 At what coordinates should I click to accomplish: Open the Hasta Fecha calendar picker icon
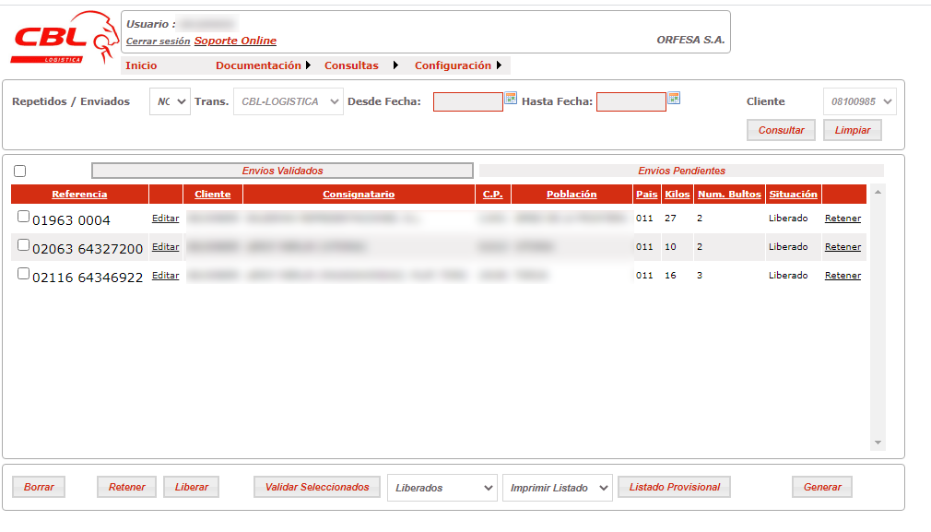pyautogui.click(x=674, y=99)
